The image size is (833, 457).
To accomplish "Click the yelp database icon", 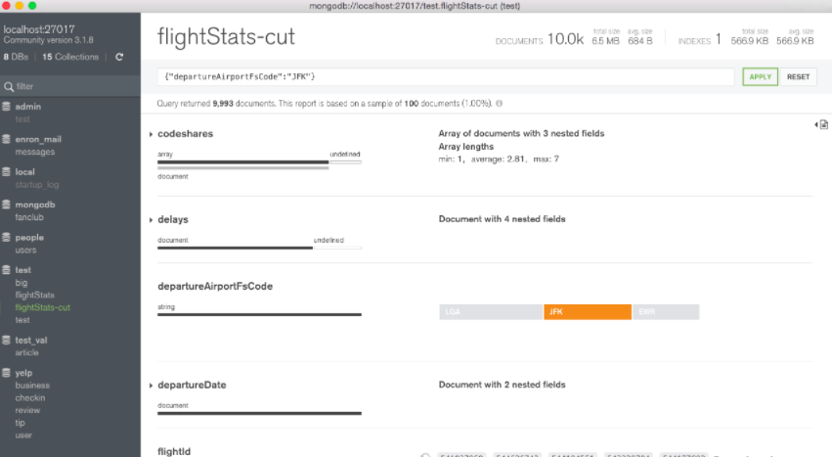I will tap(7, 373).
